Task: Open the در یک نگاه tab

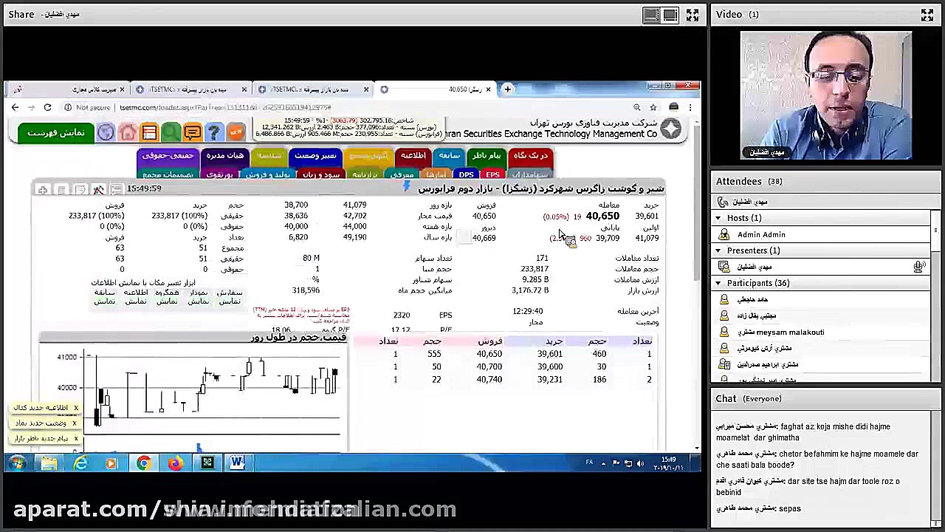Action: tap(529, 156)
